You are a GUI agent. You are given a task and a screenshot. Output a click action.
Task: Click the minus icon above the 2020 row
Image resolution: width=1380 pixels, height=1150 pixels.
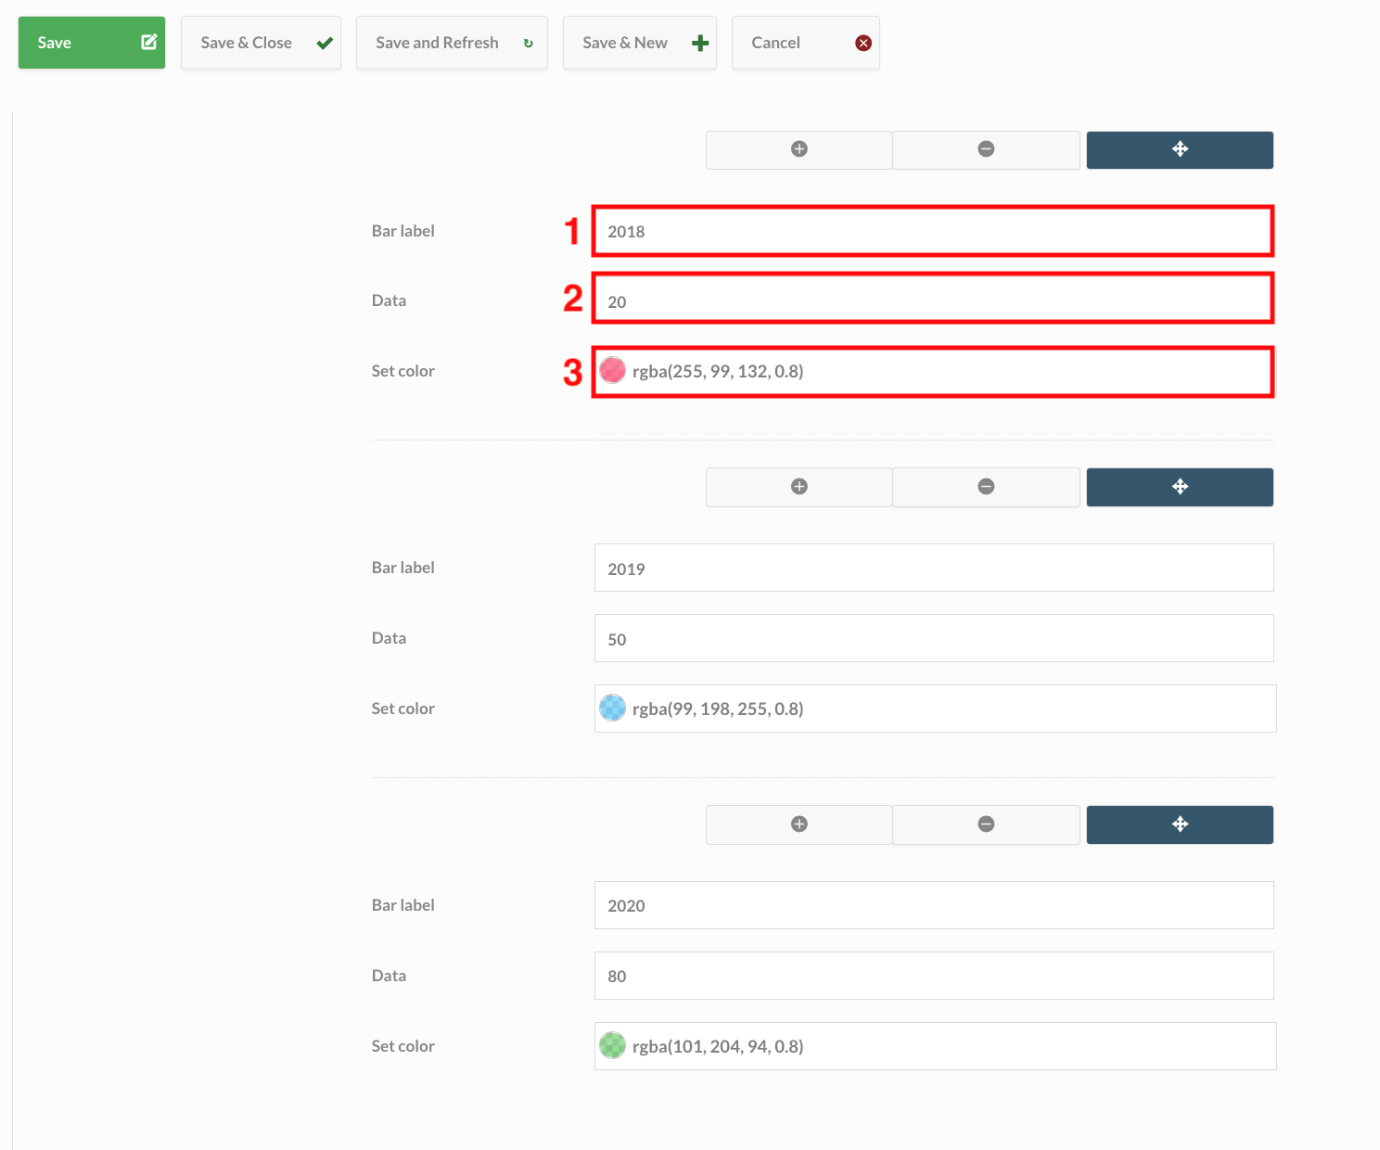pyautogui.click(x=986, y=824)
